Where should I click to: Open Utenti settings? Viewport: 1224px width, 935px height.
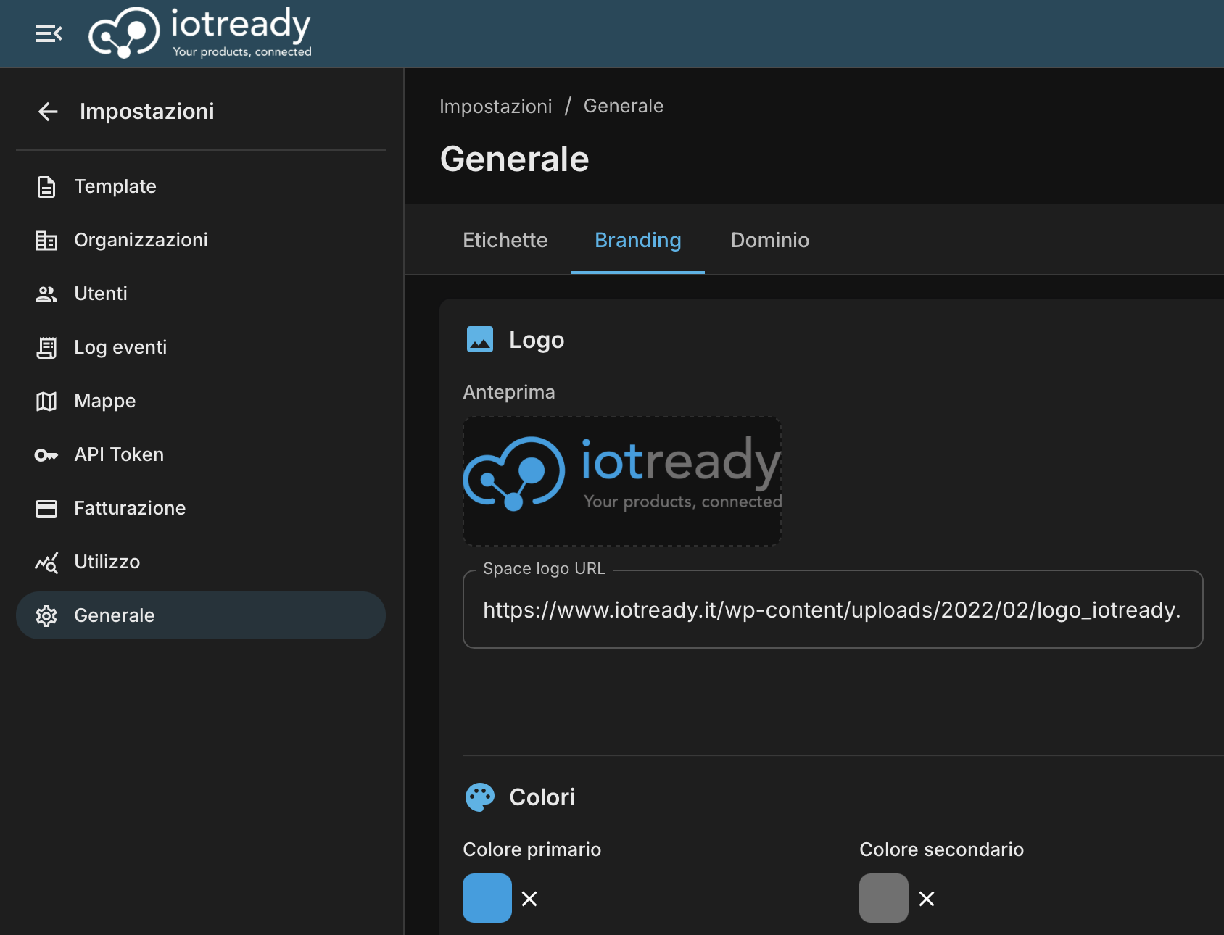click(201, 294)
